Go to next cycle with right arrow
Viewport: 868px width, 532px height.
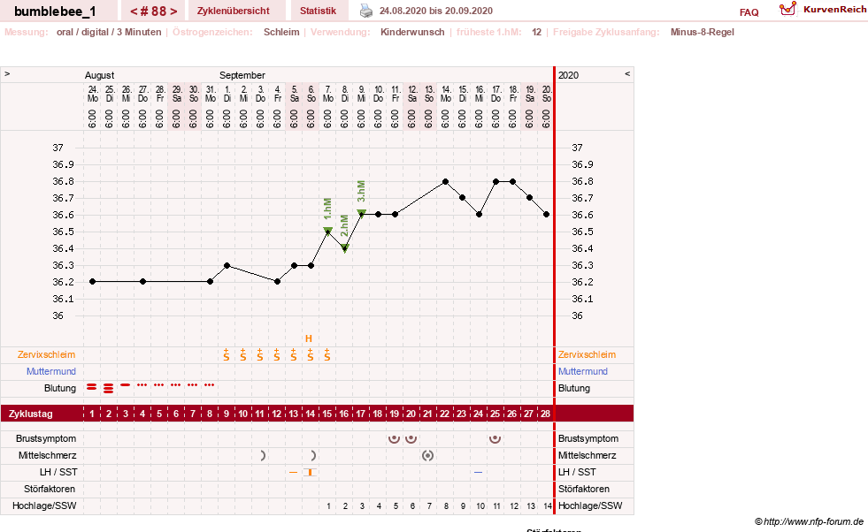click(173, 11)
